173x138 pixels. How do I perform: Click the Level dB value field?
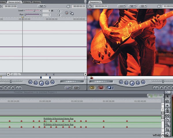click(46, 11)
